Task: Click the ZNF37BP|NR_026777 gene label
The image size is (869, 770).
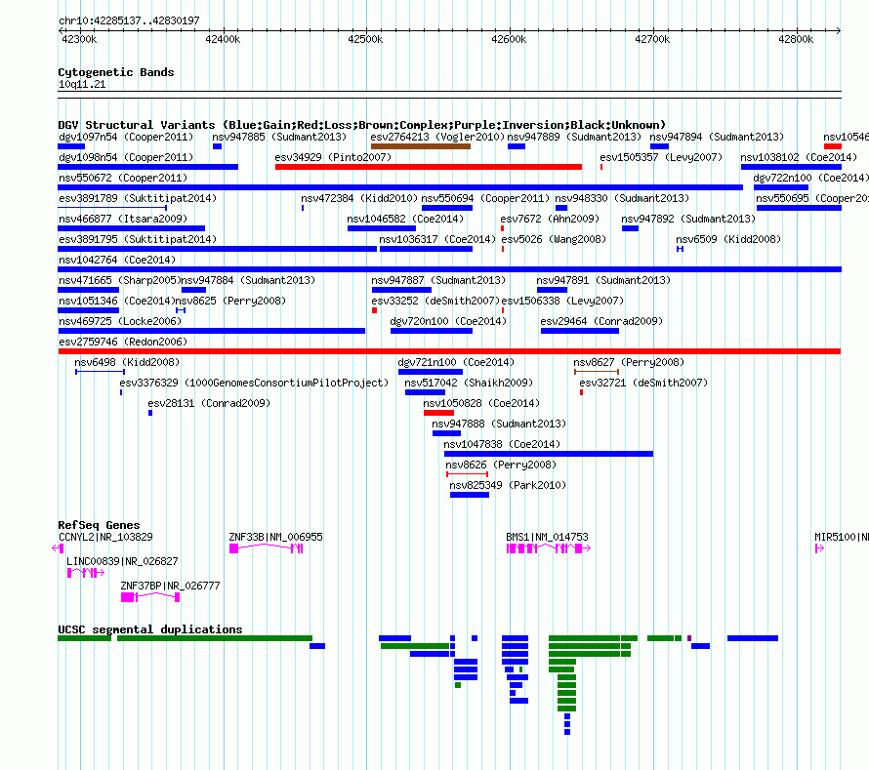Action: click(171, 586)
